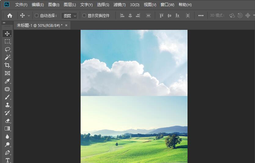This screenshot has width=255, height=163.
Task: Select the Crop tool
Action: pyautogui.click(x=7, y=65)
